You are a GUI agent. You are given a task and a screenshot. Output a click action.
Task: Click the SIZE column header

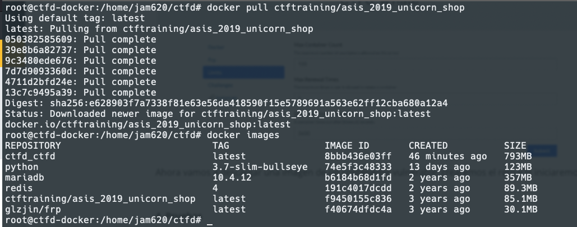515,146
